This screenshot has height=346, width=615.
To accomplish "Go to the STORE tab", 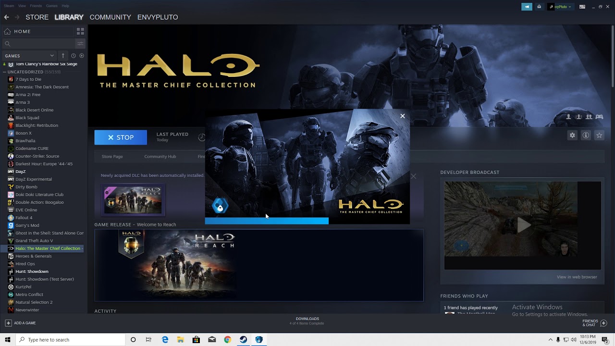I will click(x=37, y=17).
